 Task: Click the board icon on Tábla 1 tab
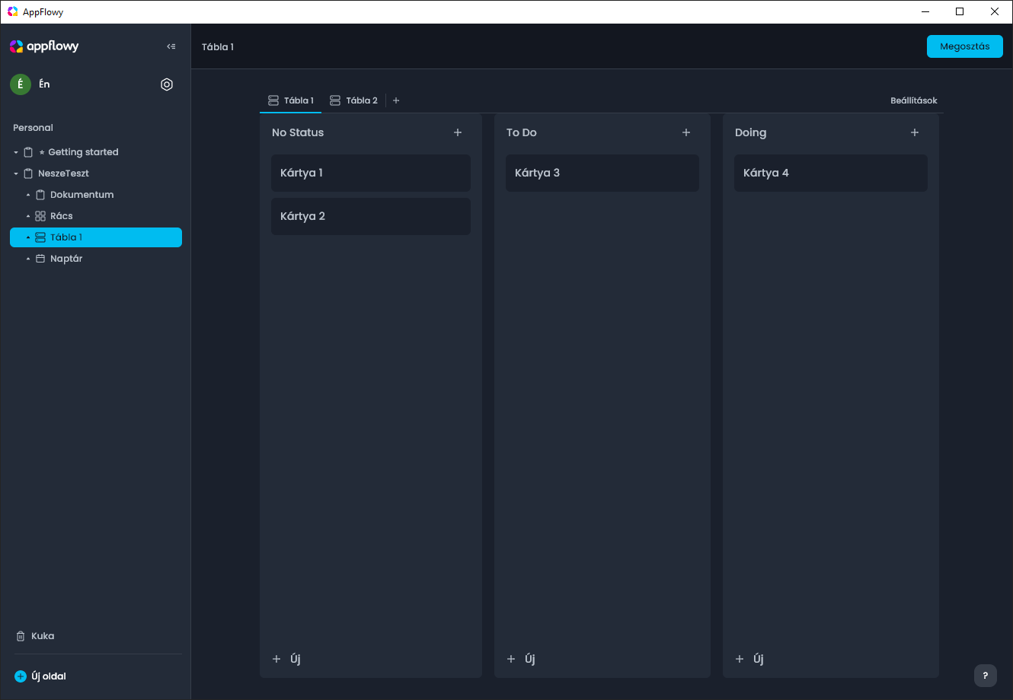tap(273, 100)
